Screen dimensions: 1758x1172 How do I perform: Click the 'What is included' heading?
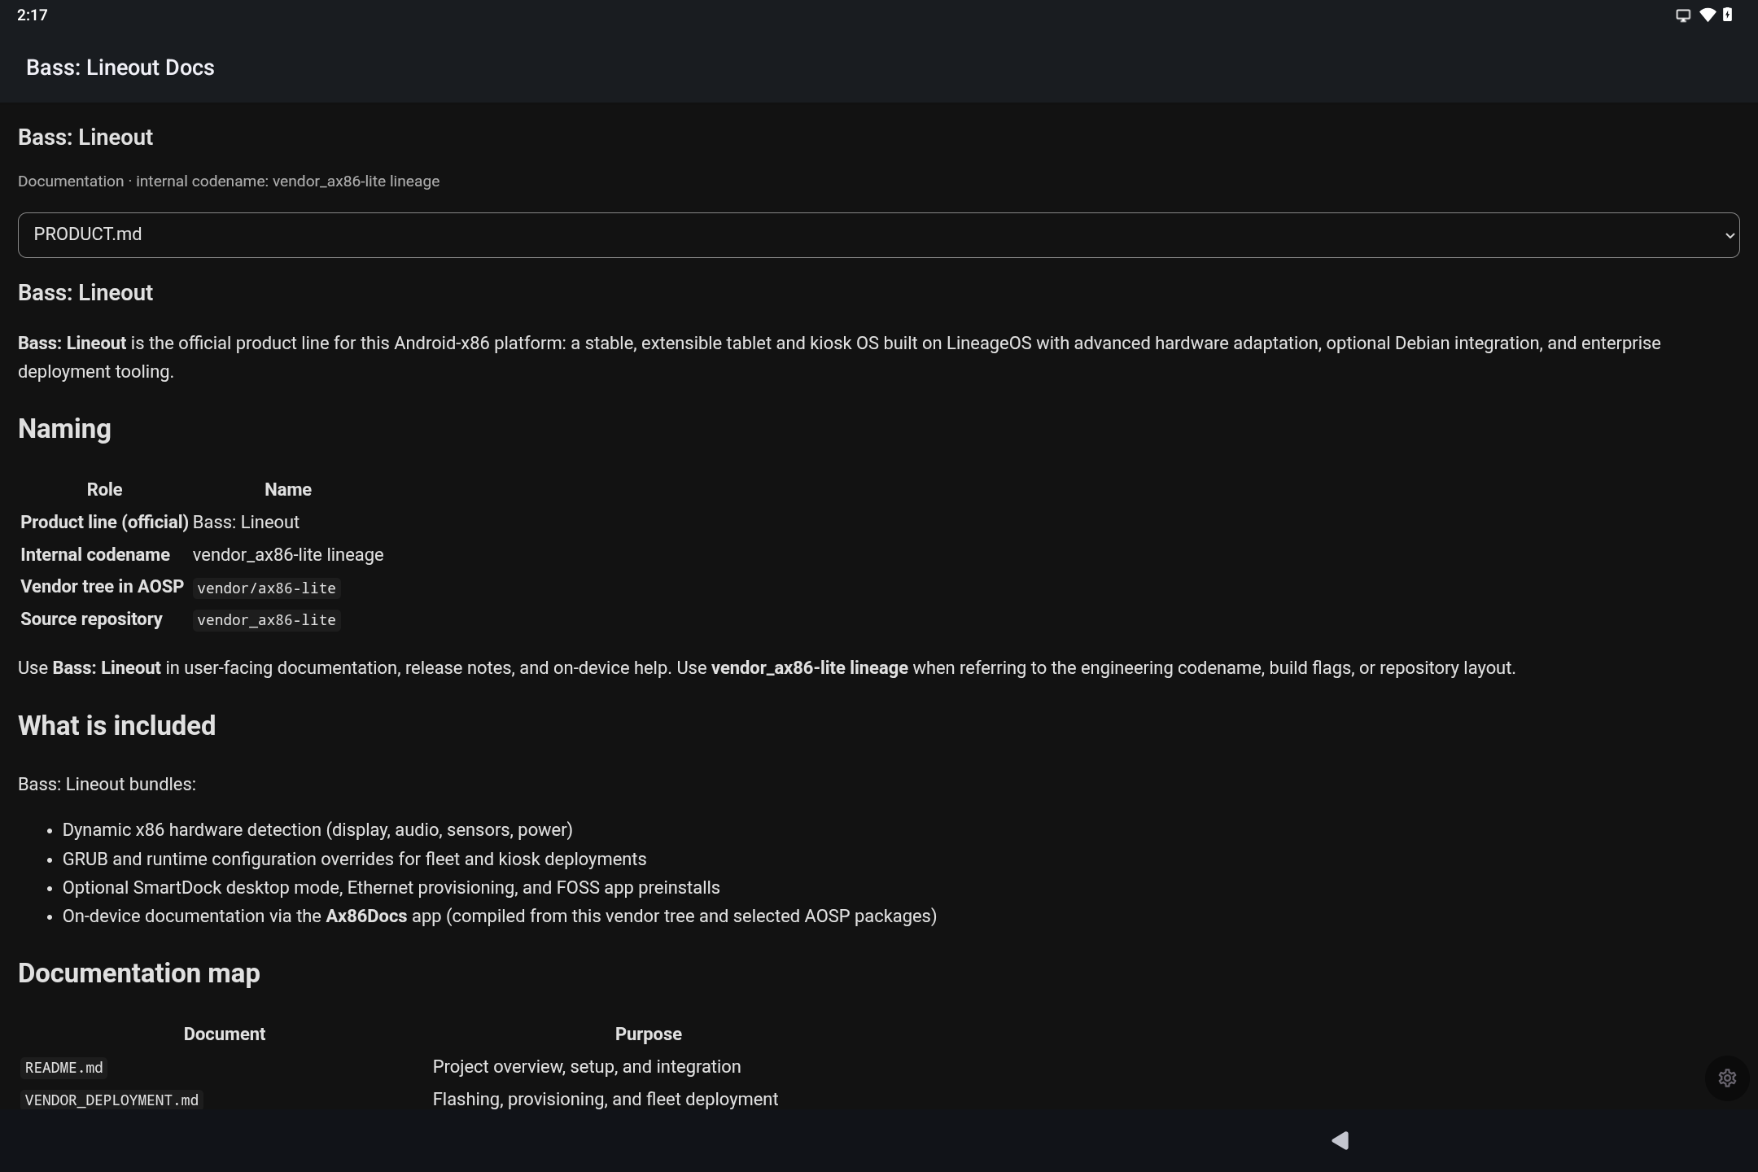116,726
